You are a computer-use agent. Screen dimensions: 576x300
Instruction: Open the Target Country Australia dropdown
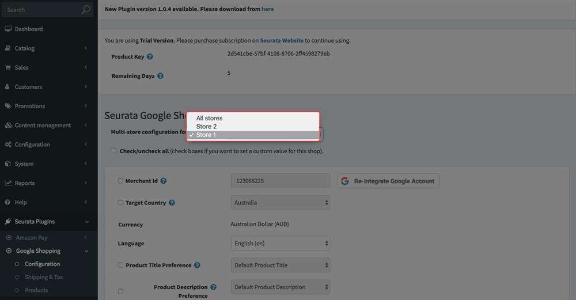[281, 203]
